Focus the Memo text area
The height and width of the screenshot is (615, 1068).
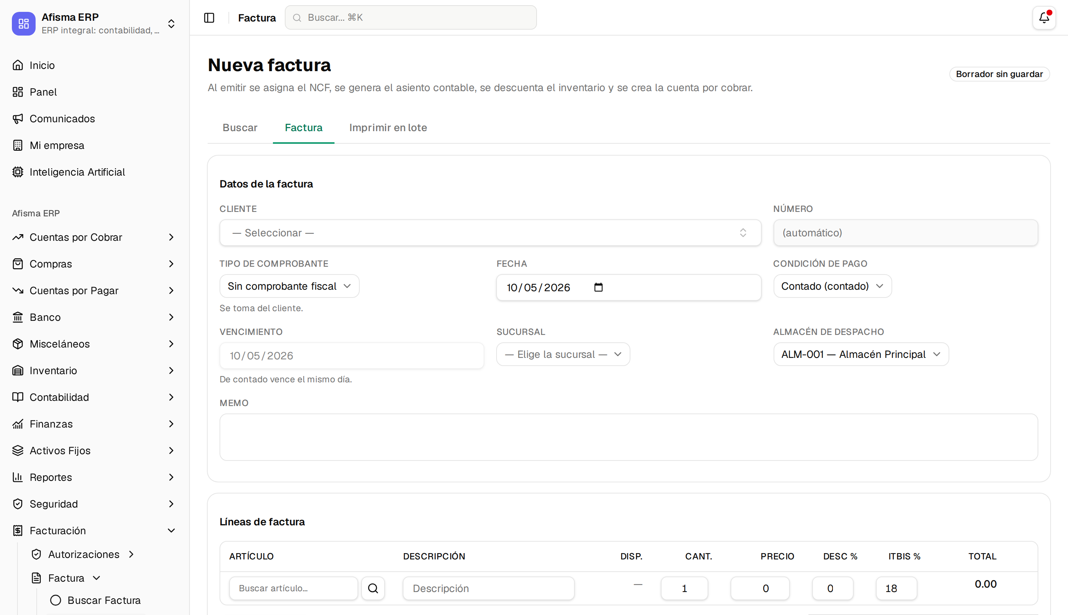[628, 437]
